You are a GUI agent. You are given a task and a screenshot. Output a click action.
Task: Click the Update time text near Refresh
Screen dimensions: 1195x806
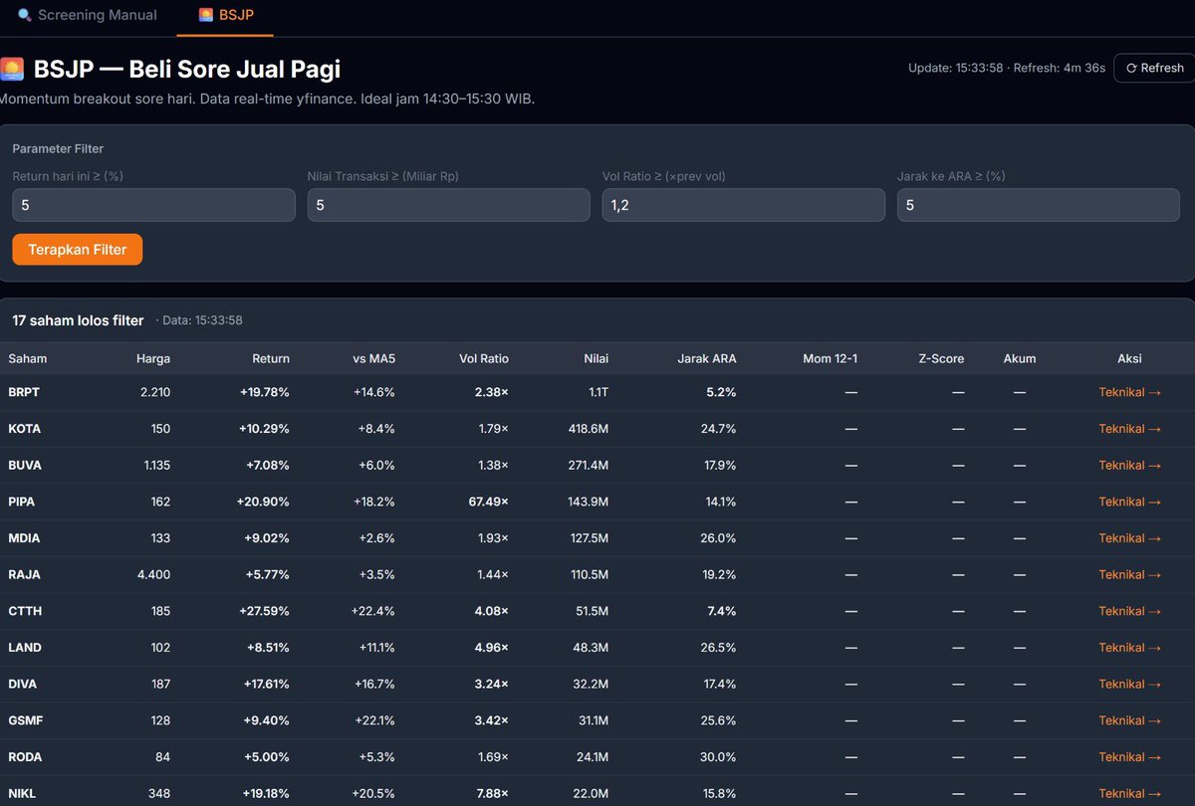[x=956, y=68]
